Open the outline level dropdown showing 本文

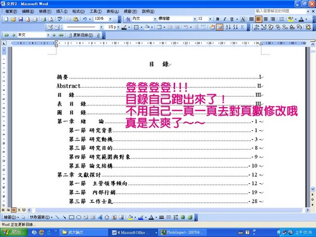(x=48, y=35)
